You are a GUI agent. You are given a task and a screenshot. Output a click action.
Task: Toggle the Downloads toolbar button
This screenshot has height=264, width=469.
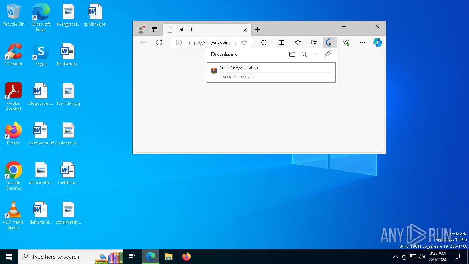[330, 43]
